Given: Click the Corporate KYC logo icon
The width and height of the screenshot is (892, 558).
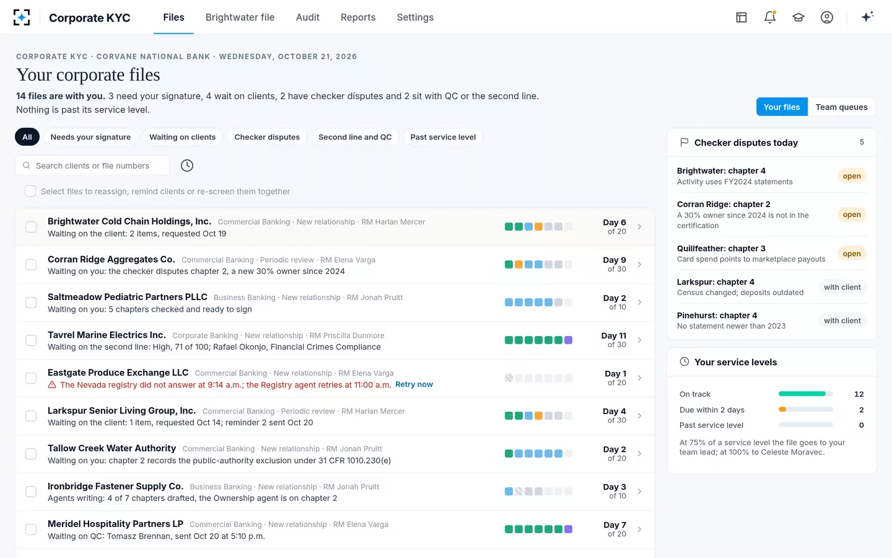Looking at the screenshot, I should click(22, 17).
